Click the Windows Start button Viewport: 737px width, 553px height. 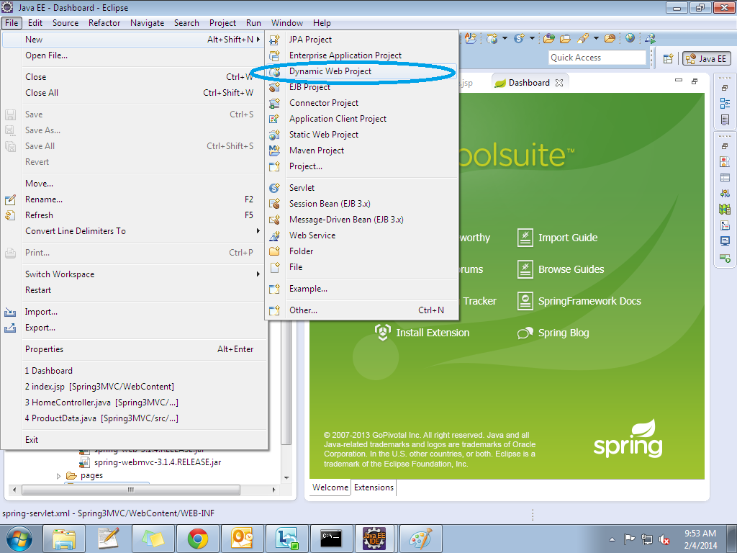[x=19, y=539]
